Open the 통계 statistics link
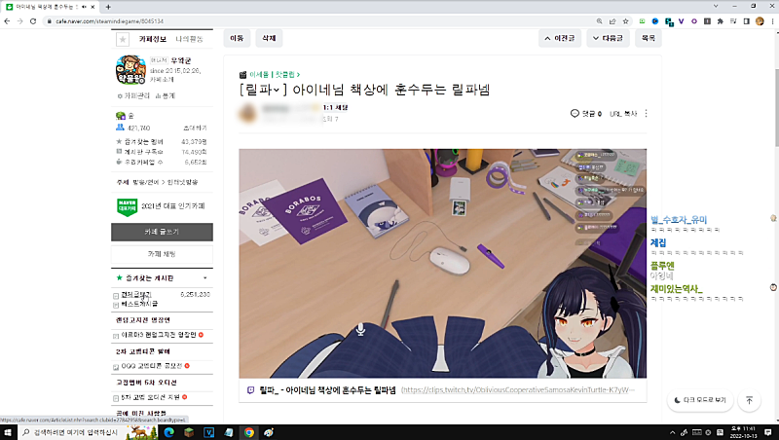 point(166,95)
